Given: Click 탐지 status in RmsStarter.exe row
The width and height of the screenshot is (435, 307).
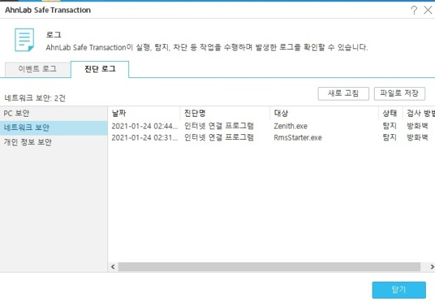Looking at the screenshot, I should coord(389,138).
